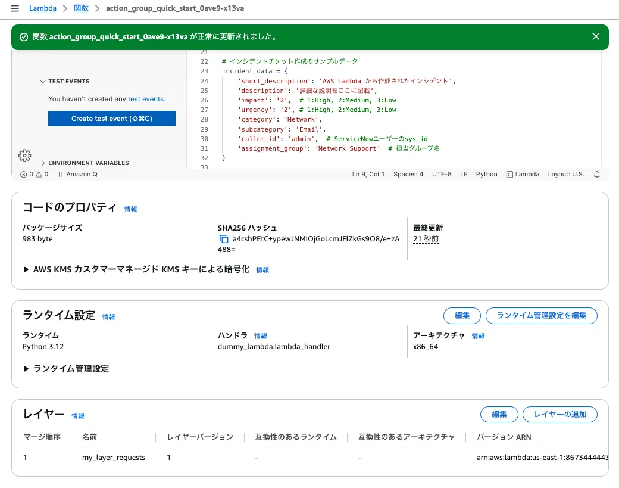Click Python 3.12 runtime value
619x488 pixels.
pyautogui.click(x=43, y=347)
